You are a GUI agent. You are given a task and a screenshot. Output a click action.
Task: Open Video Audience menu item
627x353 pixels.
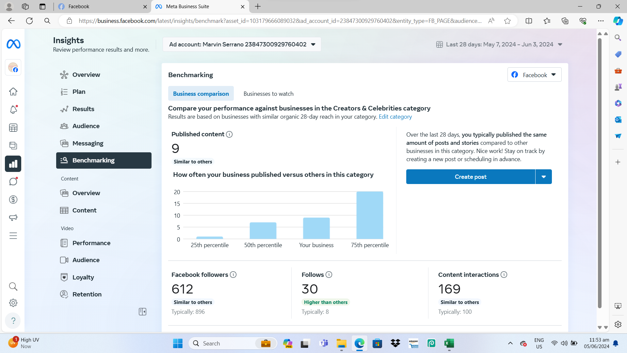(x=104, y=260)
